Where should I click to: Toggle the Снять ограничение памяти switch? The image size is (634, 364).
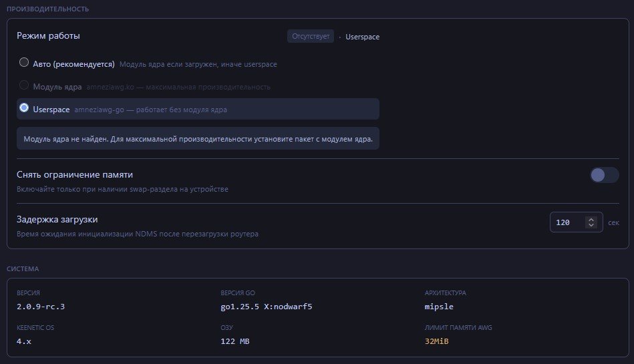click(x=604, y=175)
